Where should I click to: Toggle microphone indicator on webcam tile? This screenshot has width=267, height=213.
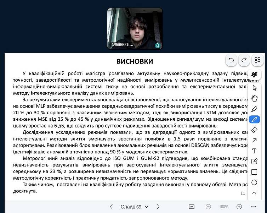pyautogui.click(x=158, y=45)
